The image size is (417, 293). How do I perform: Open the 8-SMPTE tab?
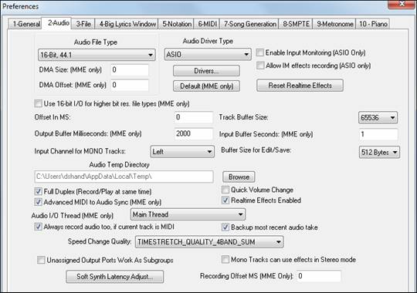click(296, 24)
